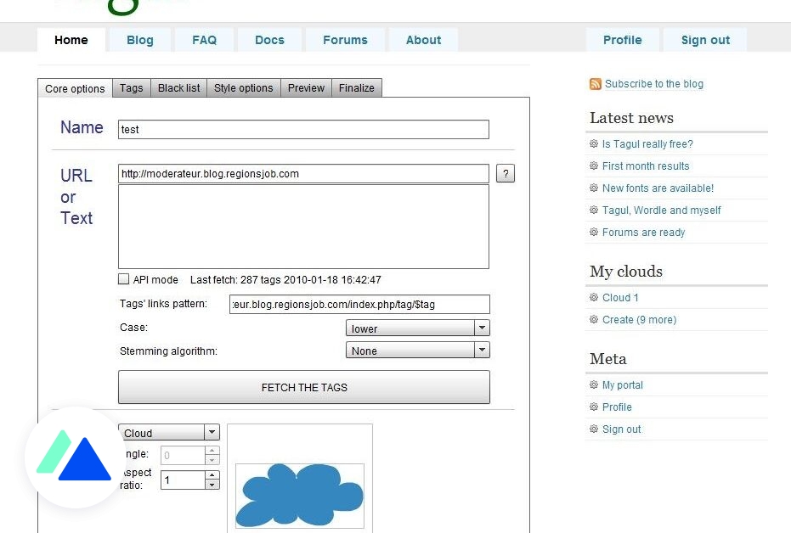Click the gear icon beside Create (9 more)
This screenshot has height=533, width=791.
pyautogui.click(x=594, y=319)
